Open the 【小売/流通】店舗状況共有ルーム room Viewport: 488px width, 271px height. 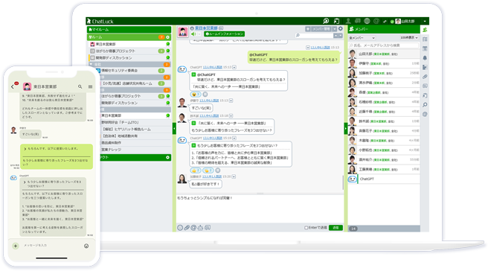pos(135,83)
